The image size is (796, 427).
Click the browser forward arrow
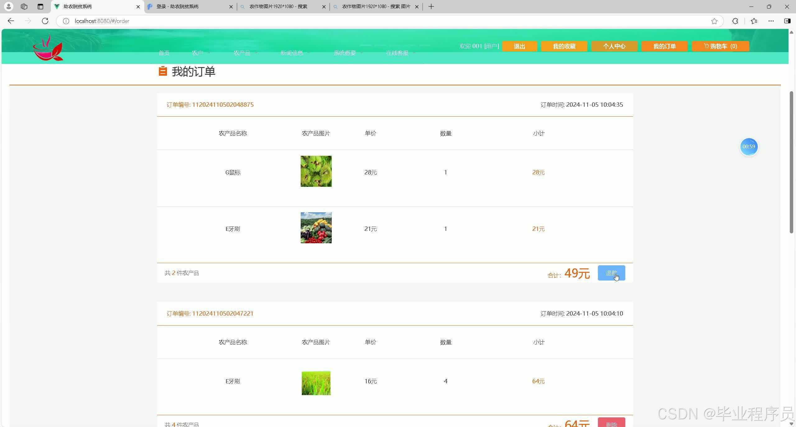tap(28, 21)
